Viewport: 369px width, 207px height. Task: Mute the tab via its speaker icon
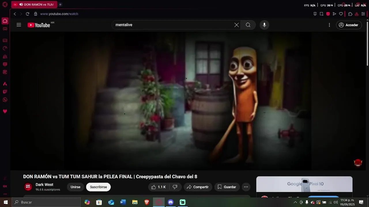21,5
